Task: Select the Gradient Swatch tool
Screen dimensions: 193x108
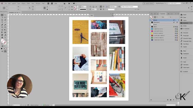Action: tap(2, 32)
